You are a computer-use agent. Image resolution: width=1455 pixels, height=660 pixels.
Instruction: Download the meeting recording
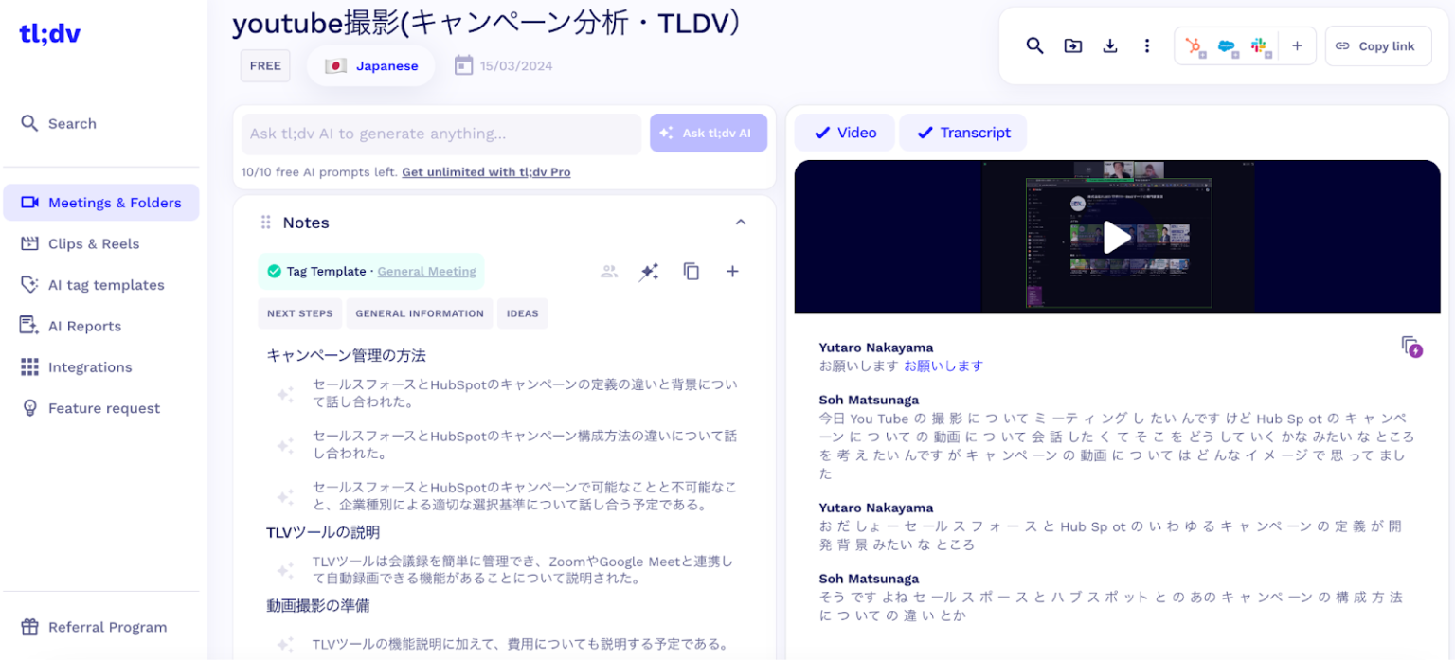(x=1109, y=45)
